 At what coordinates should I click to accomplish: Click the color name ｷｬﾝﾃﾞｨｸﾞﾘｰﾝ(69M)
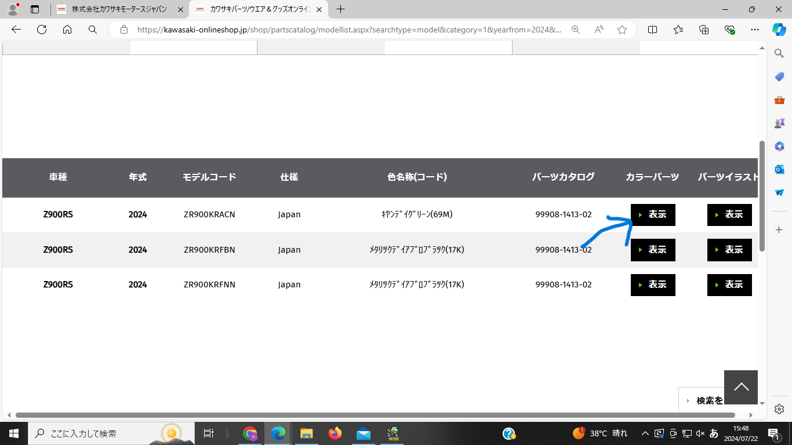point(417,214)
